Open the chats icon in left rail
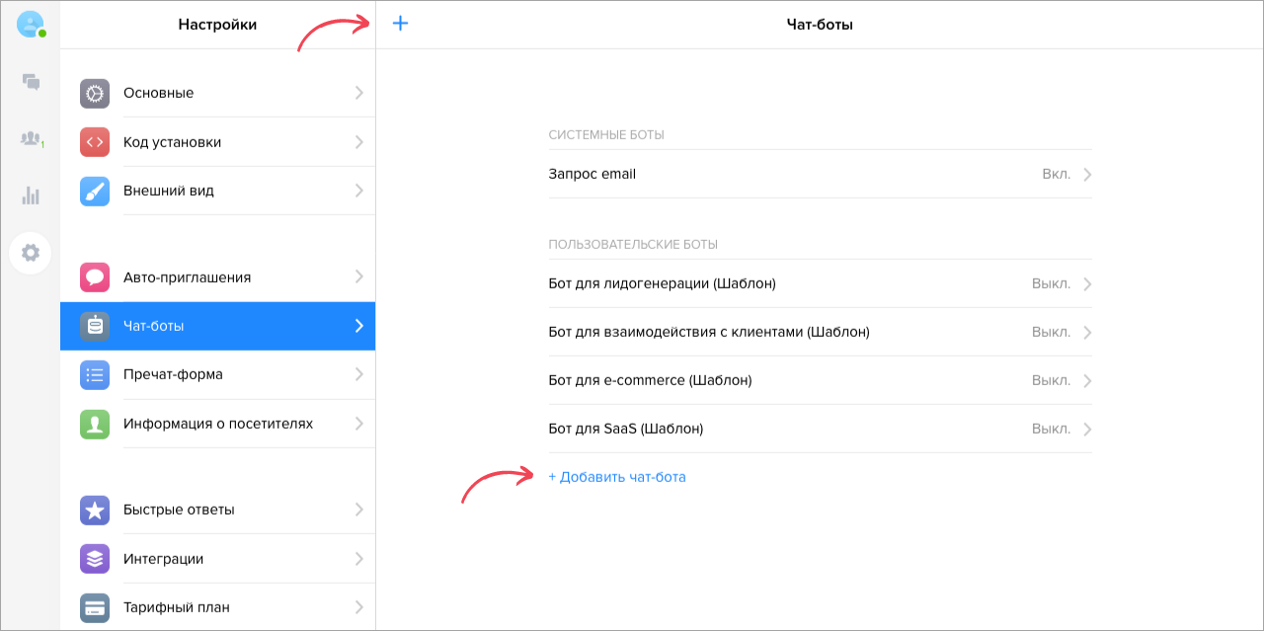Image resolution: width=1264 pixels, height=631 pixels. [x=31, y=82]
